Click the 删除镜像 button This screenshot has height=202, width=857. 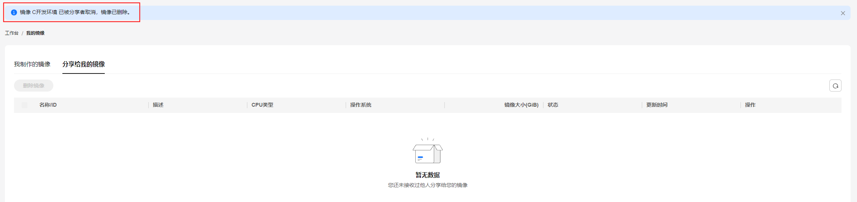pyautogui.click(x=34, y=86)
